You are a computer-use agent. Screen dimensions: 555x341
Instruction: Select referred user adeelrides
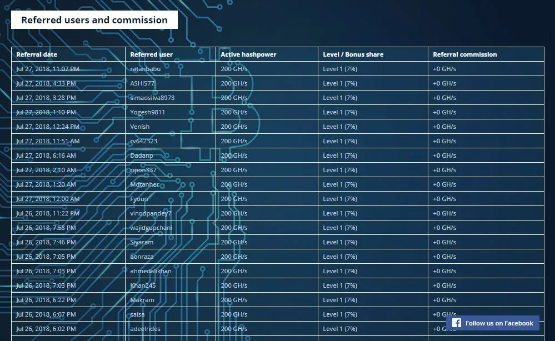(145, 329)
